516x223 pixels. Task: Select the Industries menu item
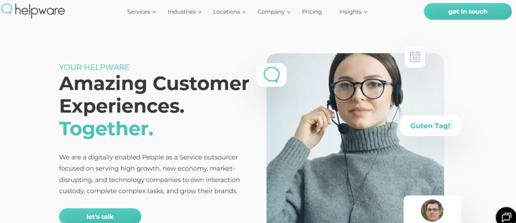click(x=181, y=12)
